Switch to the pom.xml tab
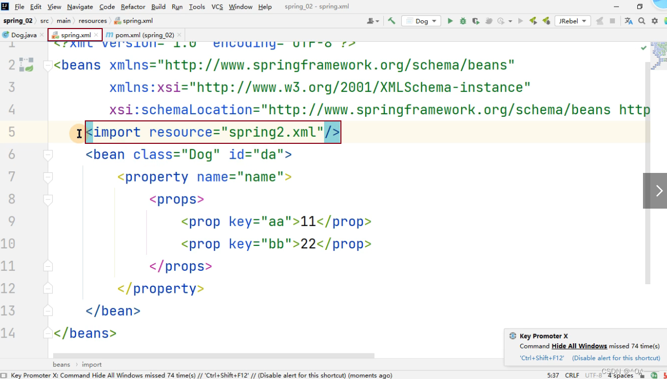This screenshot has width=667, height=379. pyautogui.click(x=145, y=35)
